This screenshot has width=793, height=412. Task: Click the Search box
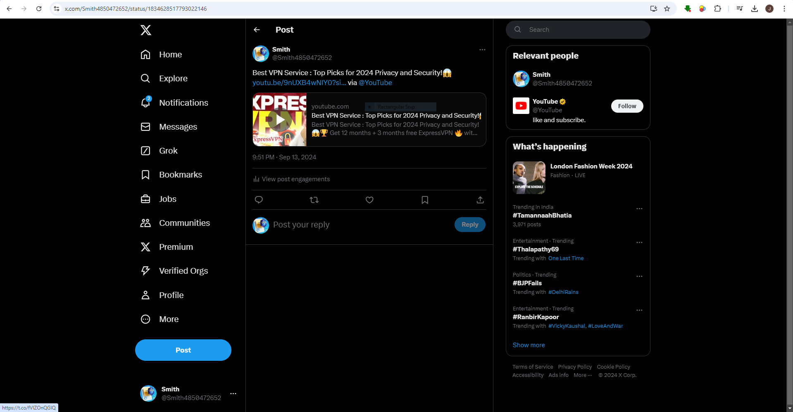578,30
